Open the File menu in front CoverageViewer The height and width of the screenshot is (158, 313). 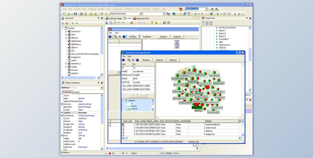(x=124, y=56)
